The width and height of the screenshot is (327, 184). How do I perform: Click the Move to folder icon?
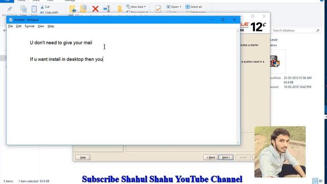click(73, 9)
